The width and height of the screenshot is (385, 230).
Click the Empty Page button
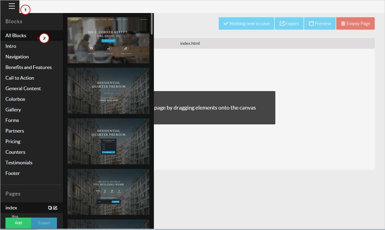(355, 23)
